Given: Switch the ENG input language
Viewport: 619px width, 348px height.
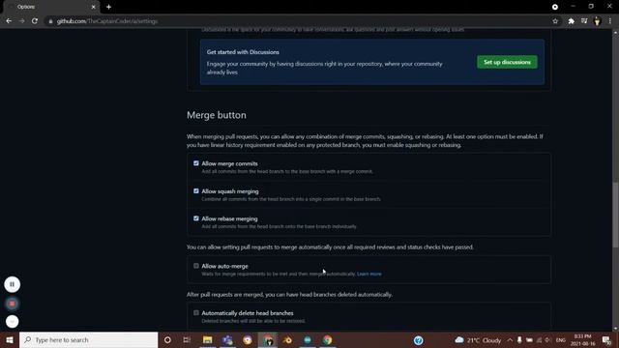Looking at the screenshot, I should (561, 340).
